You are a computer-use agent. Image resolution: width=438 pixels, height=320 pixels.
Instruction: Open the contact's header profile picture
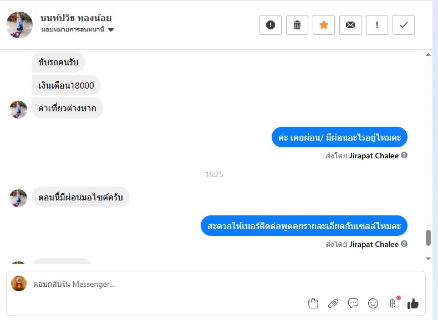19,25
